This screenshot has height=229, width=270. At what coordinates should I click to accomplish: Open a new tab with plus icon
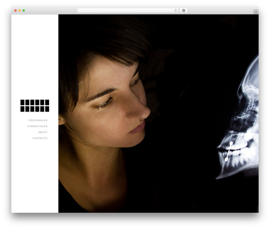pyautogui.click(x=256, y=12)
